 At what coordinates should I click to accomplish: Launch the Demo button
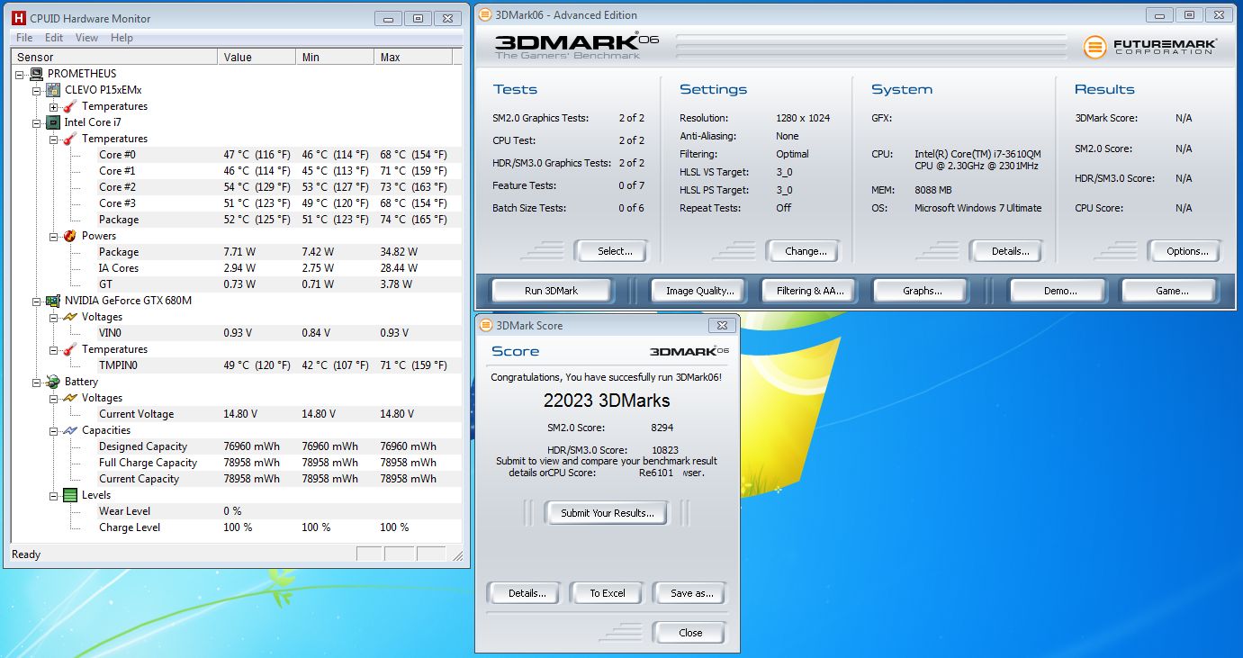tap(1060, 291)
